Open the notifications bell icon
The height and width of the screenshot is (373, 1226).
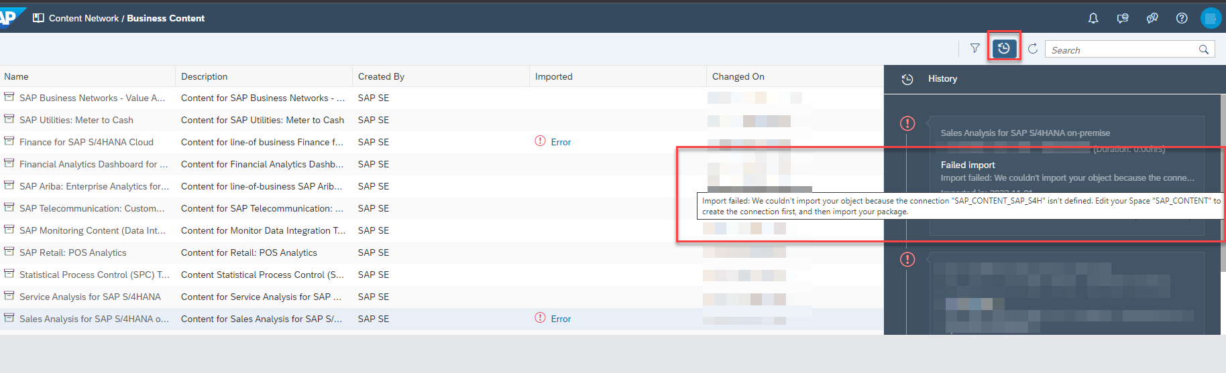(x=1093, y=18)
